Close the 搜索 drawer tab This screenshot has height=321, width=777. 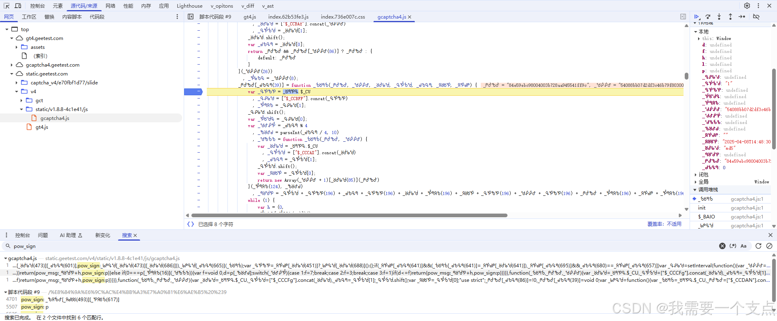(x=135, y=235)
